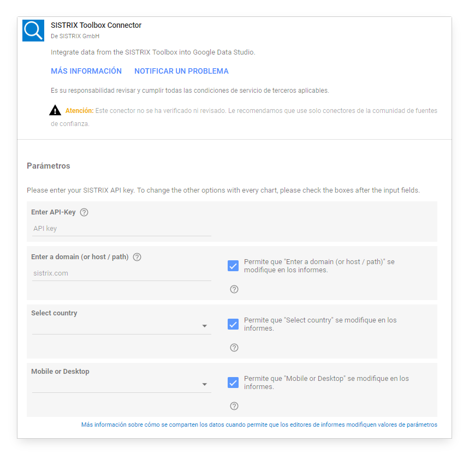This screenshot has height=454, width=469.
Task: Click the SISTRIX Toolbox Connector title
Action: click(96, 25)
